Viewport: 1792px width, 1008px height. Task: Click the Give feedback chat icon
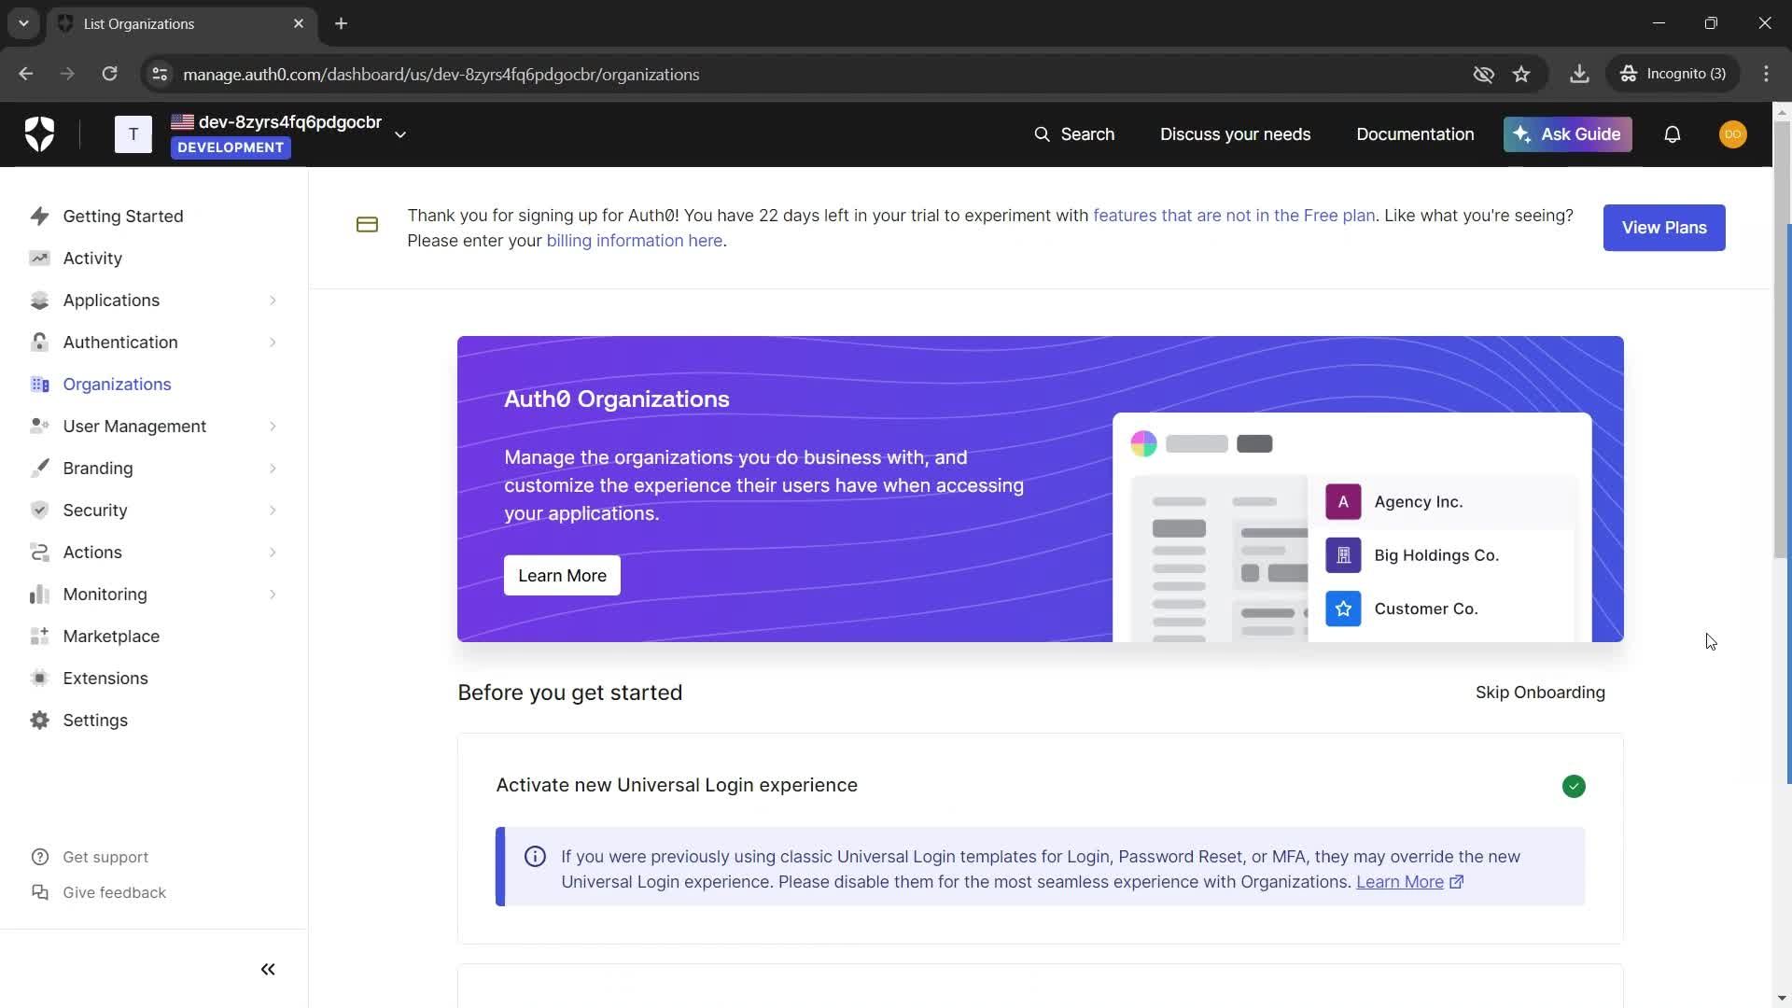(39, 892)
